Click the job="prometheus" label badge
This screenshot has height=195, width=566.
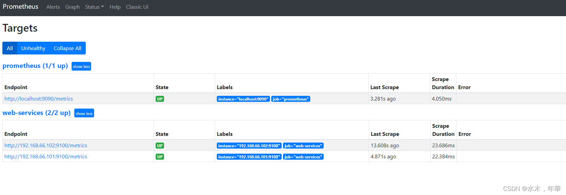tap(291, 99)
